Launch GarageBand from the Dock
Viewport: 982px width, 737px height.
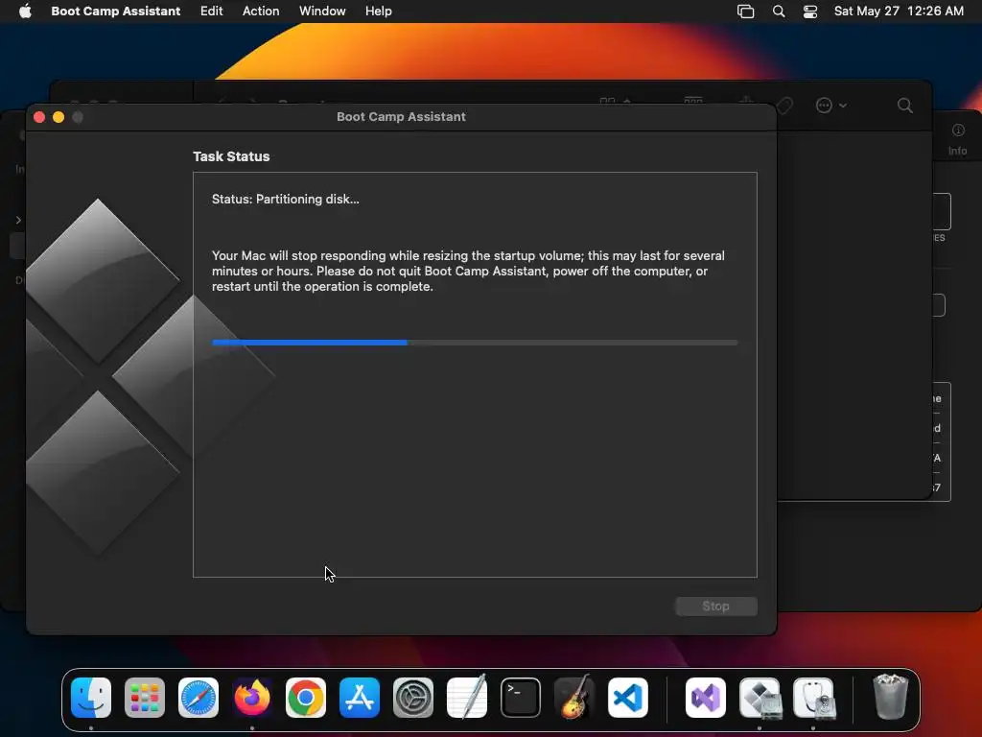[574, 697]
